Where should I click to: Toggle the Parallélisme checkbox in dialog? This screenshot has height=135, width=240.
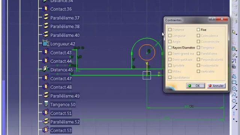[198, 53]
